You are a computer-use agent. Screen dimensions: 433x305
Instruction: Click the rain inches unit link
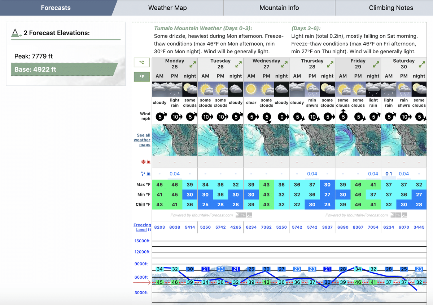(148, 174)
